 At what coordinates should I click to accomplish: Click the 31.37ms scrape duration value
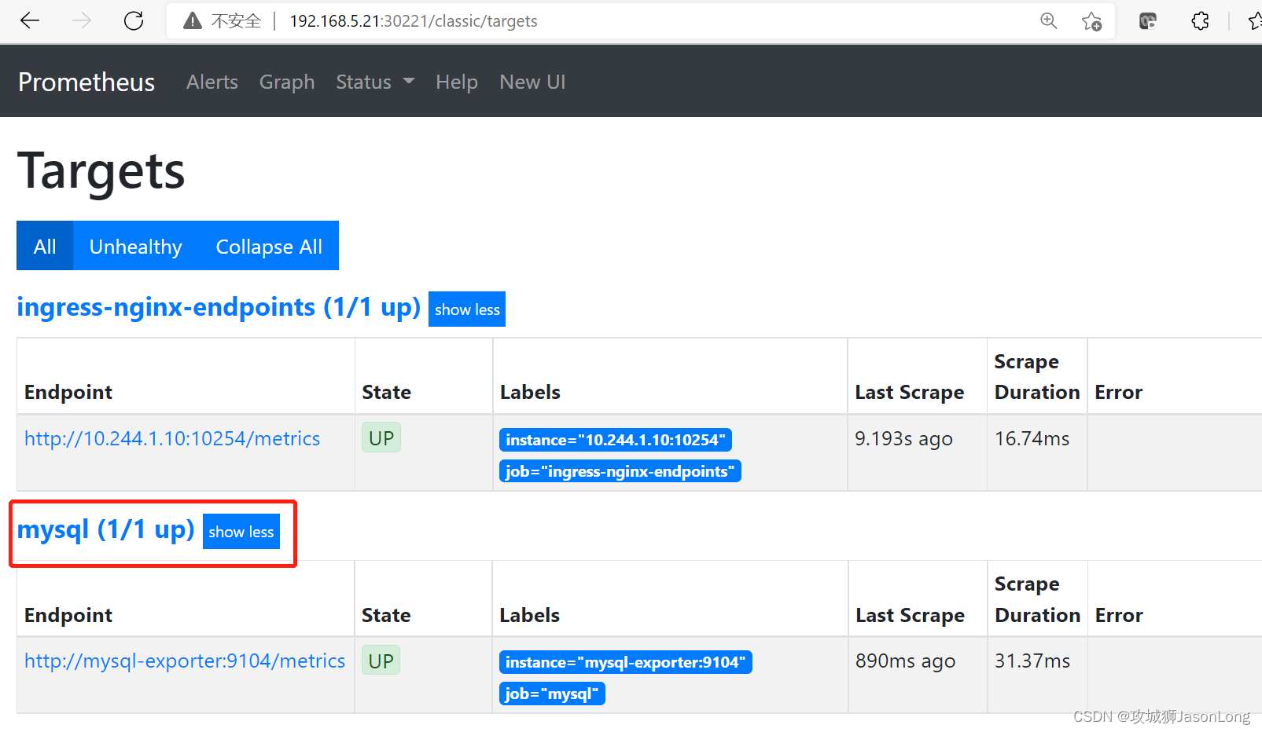1032,661
